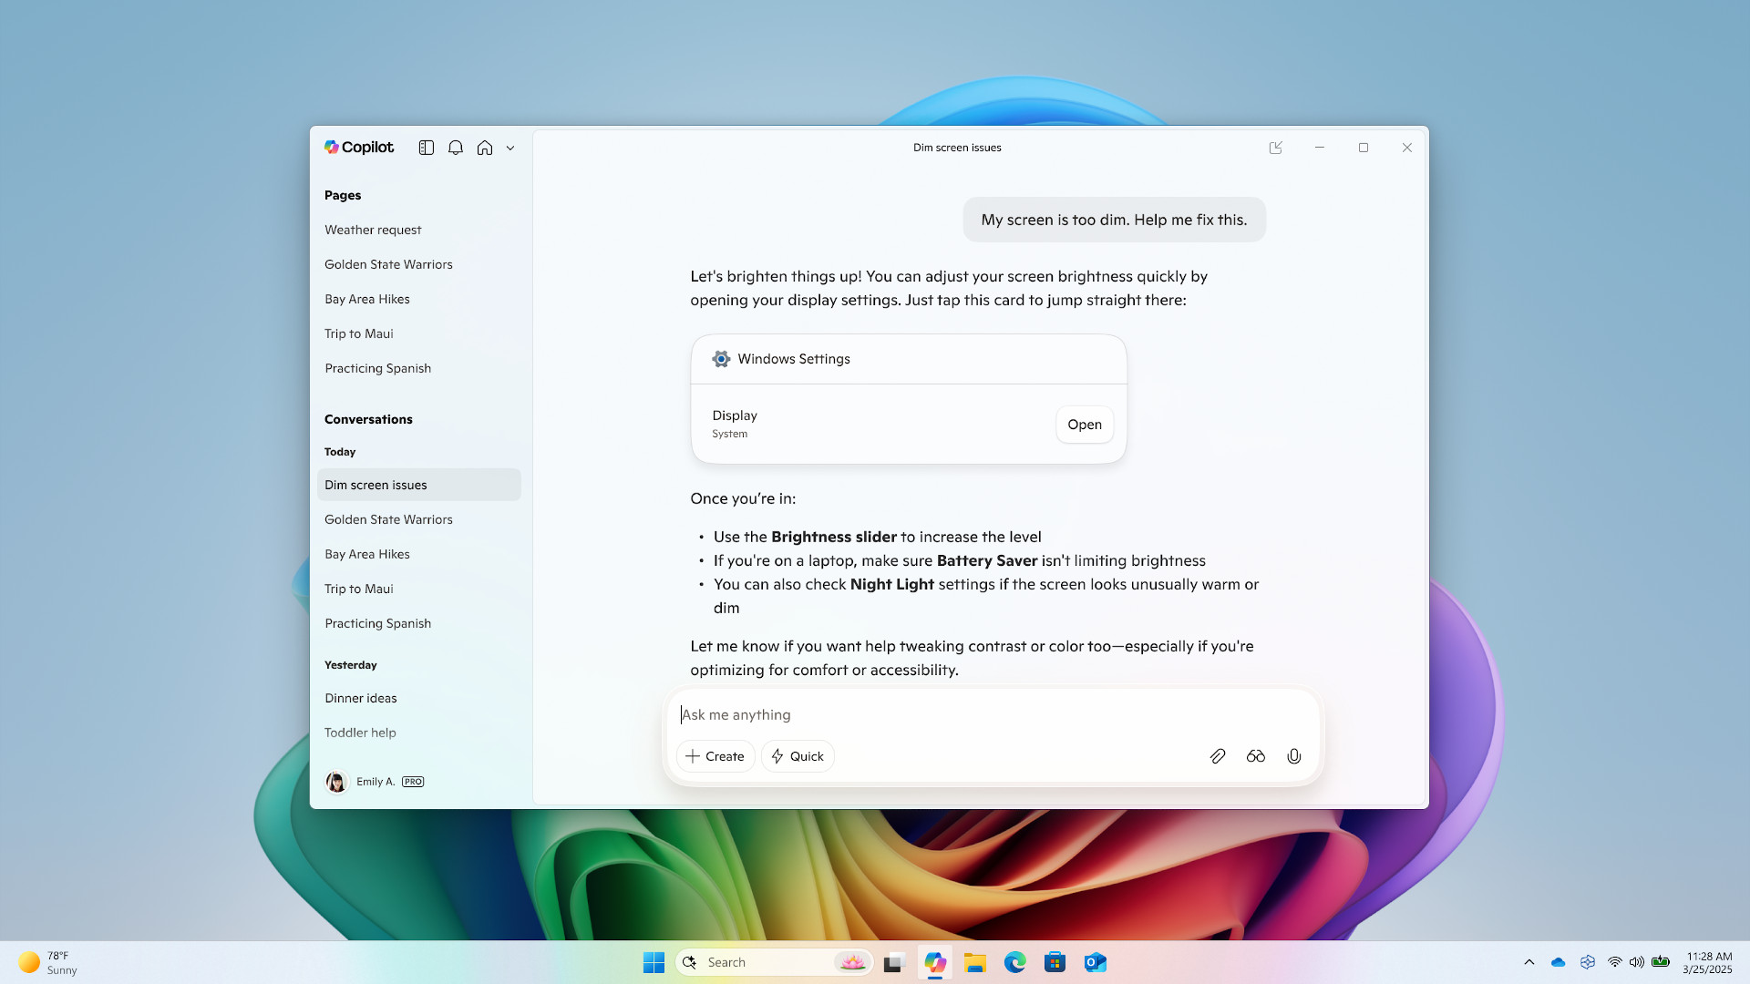Attach a file with the paperclip icon
Screen dimensions: 1750x984
(x=1218, y=756)
